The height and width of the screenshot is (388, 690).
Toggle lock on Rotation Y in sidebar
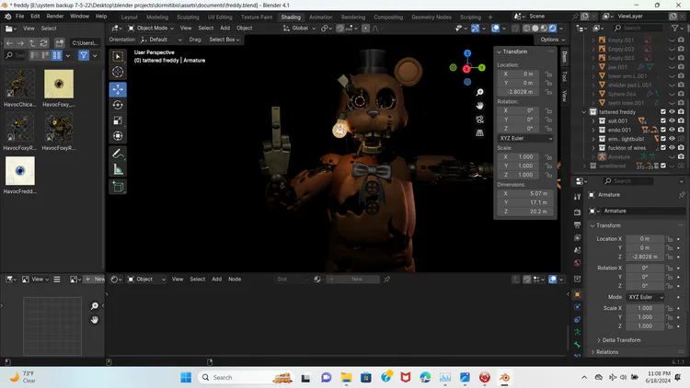(x=548, y=120)
